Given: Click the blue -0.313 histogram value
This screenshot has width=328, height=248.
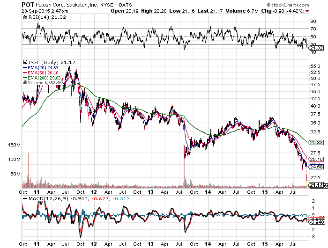Looking at the screenshot, I should pyautogui.click(x=121, y=198).
